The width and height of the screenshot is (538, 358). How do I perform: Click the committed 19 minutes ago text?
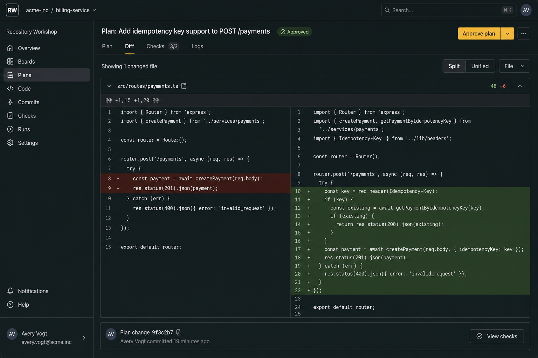tap(178, 341)
